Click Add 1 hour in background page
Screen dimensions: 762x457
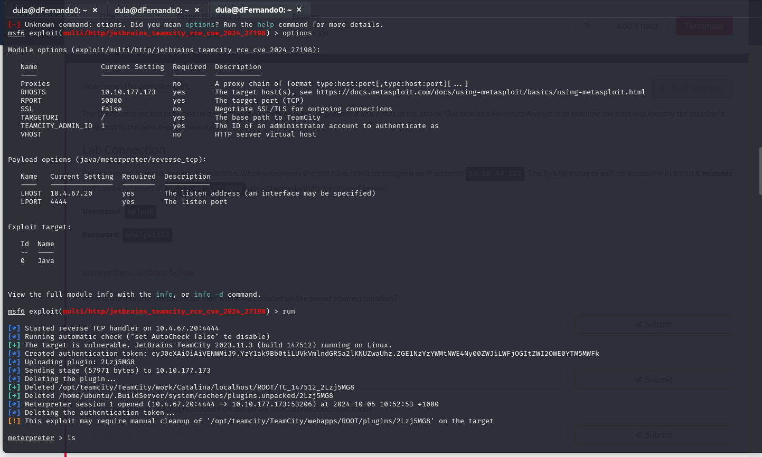pyautogui.click(x=637, y=26)
